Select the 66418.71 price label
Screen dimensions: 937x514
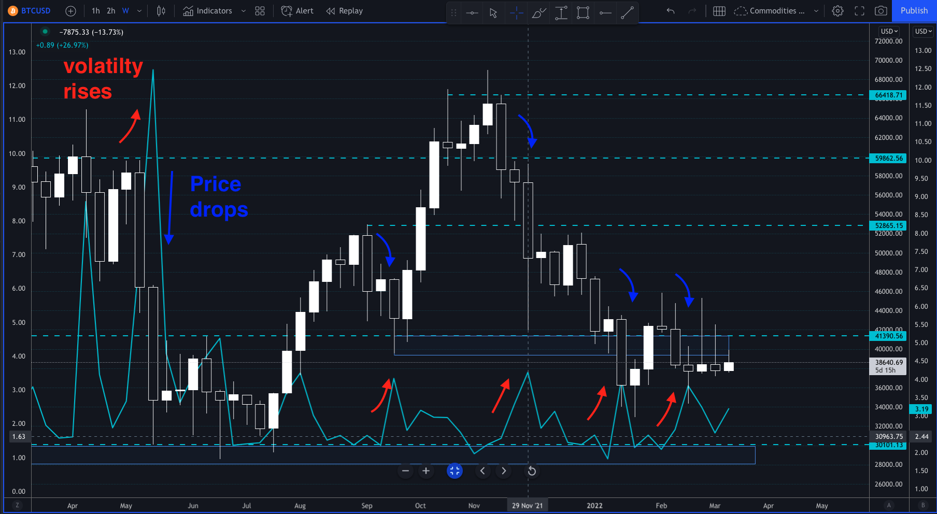888,95
